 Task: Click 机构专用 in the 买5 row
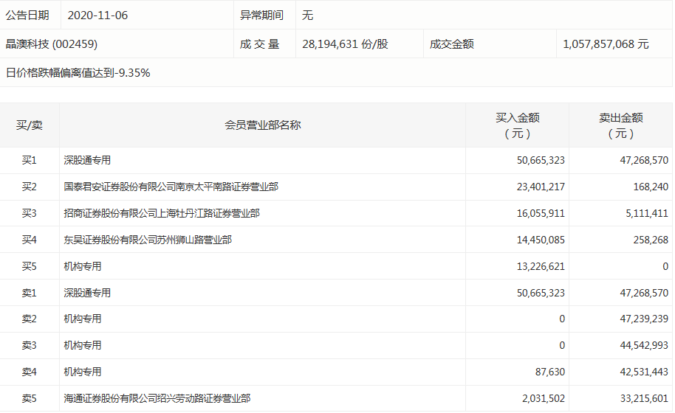click(x=83, y=266)
